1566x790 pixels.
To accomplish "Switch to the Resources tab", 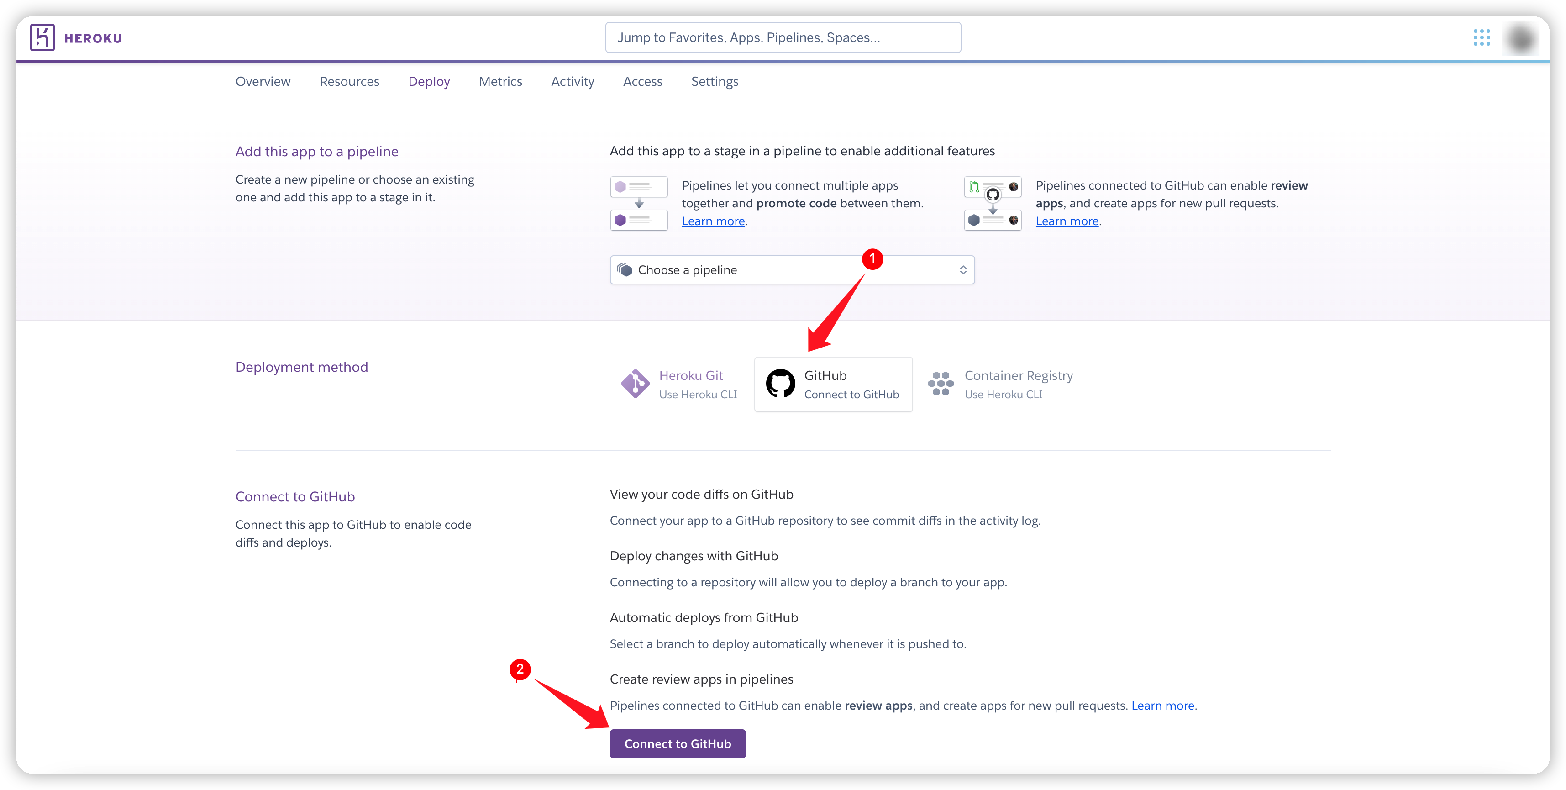I will click(x=349, y=81).
